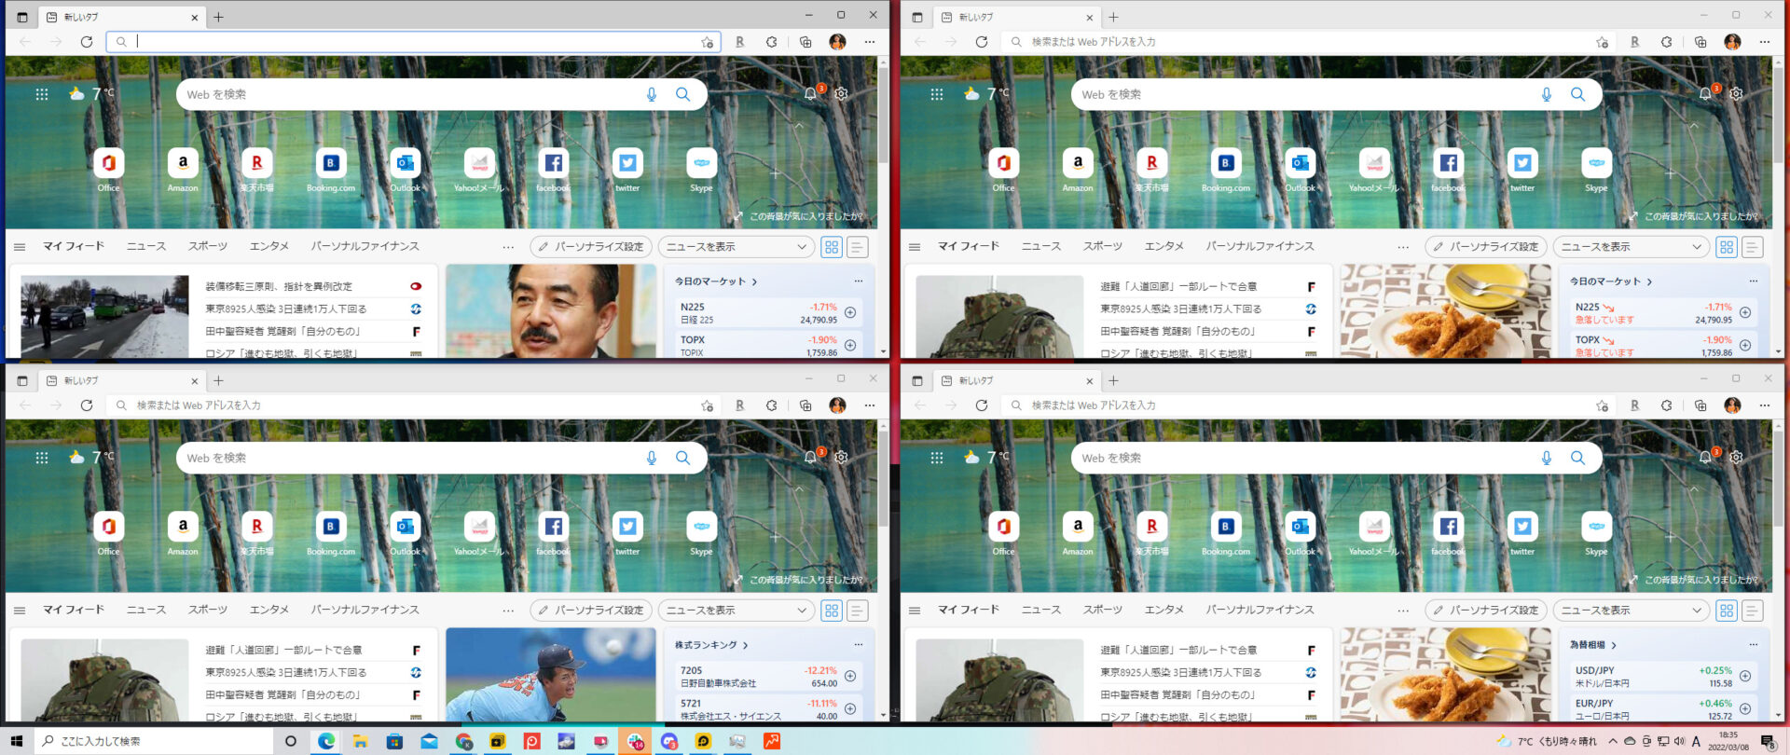This screenshot has width=1790, height=755.
Task: Click magnifier search icon in top-right window
Action: tap(1577, 94)
